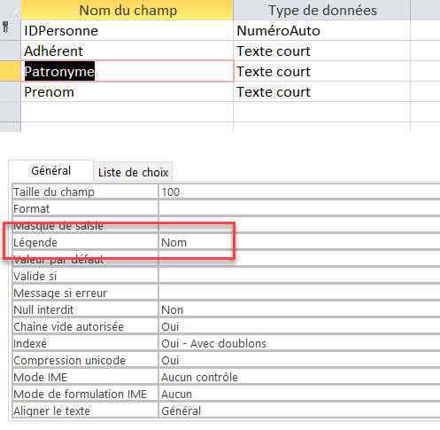This screenshot has width=440, height=430.
Task: Click the primary key icon beside IDPersonne
Action: click(5, 27)
